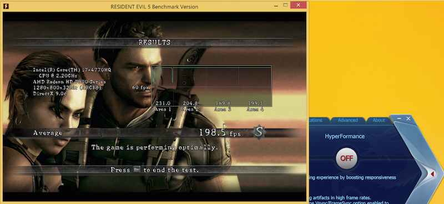
Task: Open the Advanced tab
Action: click(348, 120)
